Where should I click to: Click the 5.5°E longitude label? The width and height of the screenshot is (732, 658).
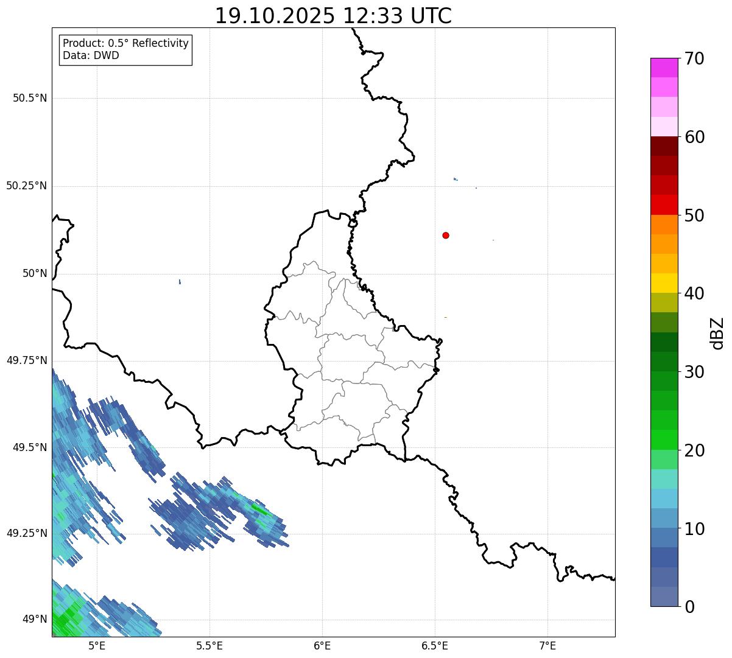[x=209, y=646]
